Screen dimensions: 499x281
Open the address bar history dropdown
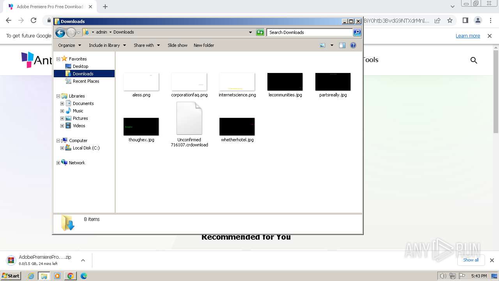[250, 32]
